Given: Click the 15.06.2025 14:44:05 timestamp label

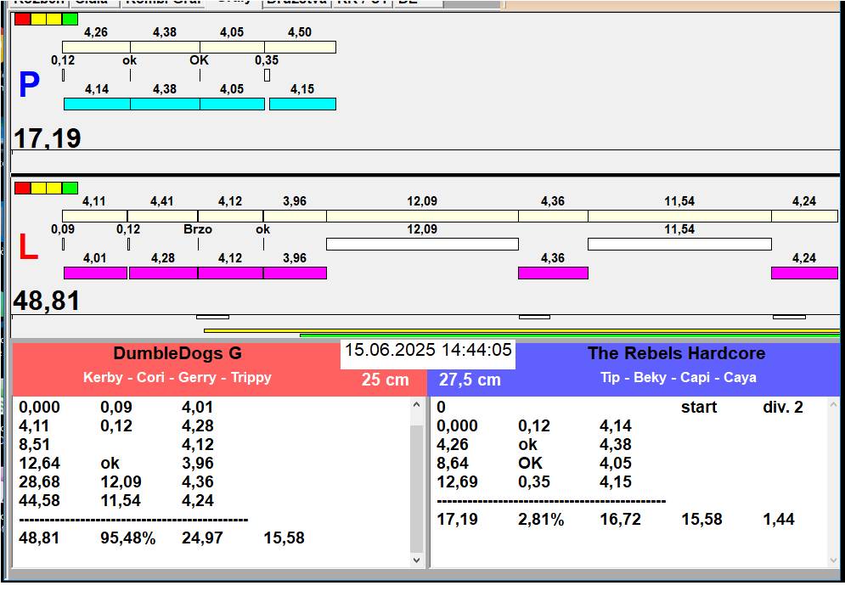Looking at the screenshot, I should point(428,351).
